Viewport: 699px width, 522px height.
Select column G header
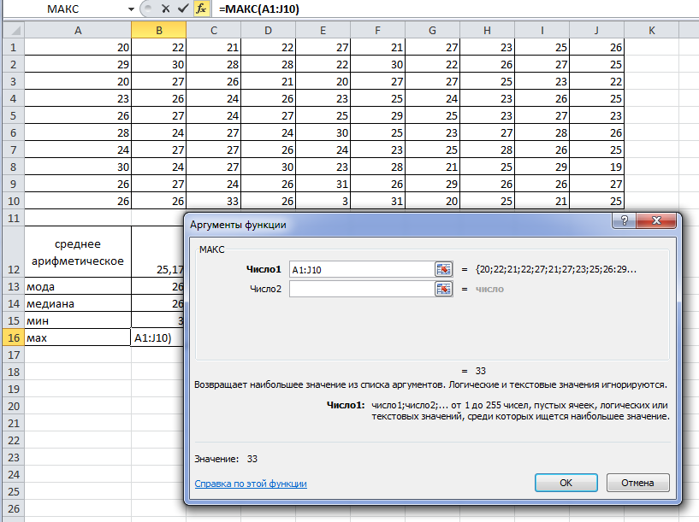[x=432, y=30]
